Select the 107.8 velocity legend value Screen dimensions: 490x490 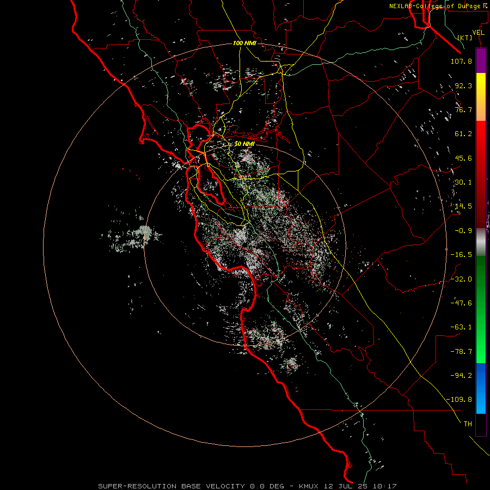pyautogui.click(x=461, y=61)
